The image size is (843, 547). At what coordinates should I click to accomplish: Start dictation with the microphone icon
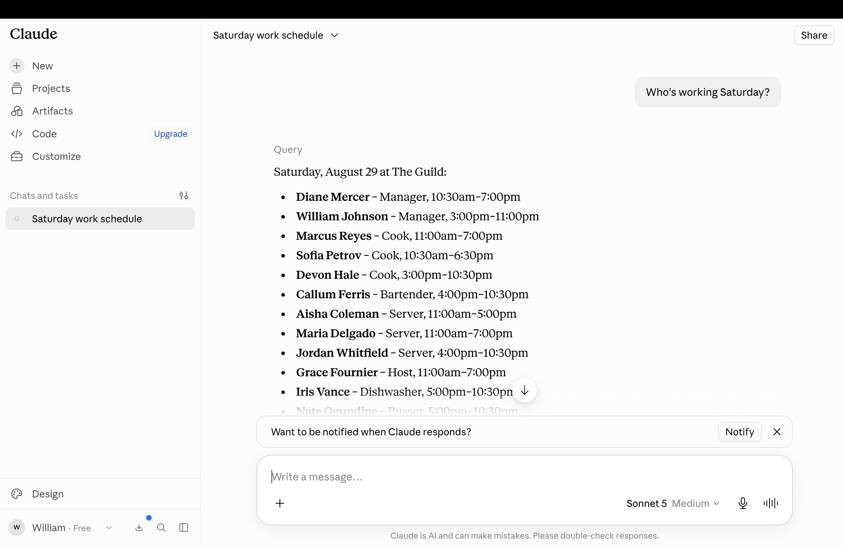(x=743, y=504)
